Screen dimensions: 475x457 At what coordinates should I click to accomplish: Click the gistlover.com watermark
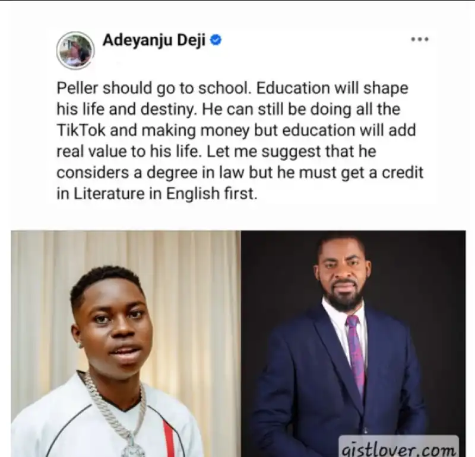tap(398, 448)
